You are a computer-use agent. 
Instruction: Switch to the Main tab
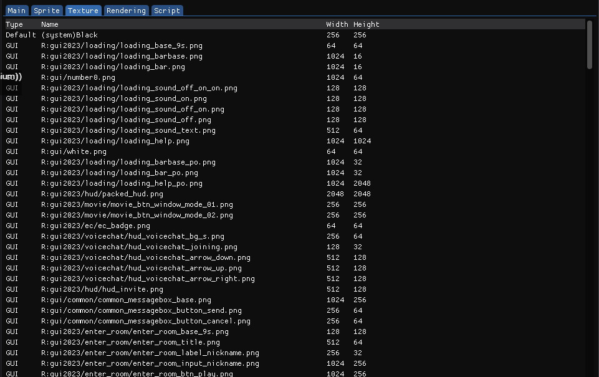16,10
